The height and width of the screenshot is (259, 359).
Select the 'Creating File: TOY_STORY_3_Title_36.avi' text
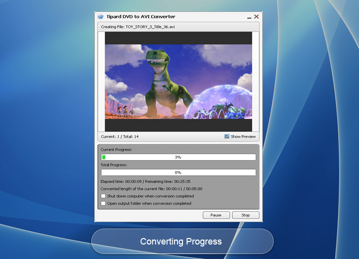pyautogui.click(x=138, y=27)
